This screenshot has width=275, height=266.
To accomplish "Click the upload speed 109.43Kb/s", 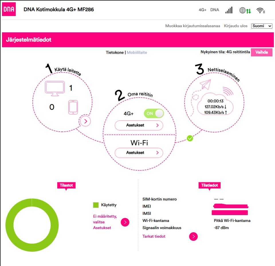I will (215, 113).
